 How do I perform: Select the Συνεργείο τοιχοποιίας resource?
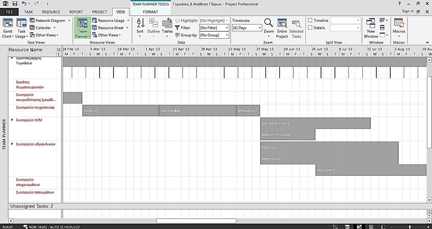(x=35, y=108)
